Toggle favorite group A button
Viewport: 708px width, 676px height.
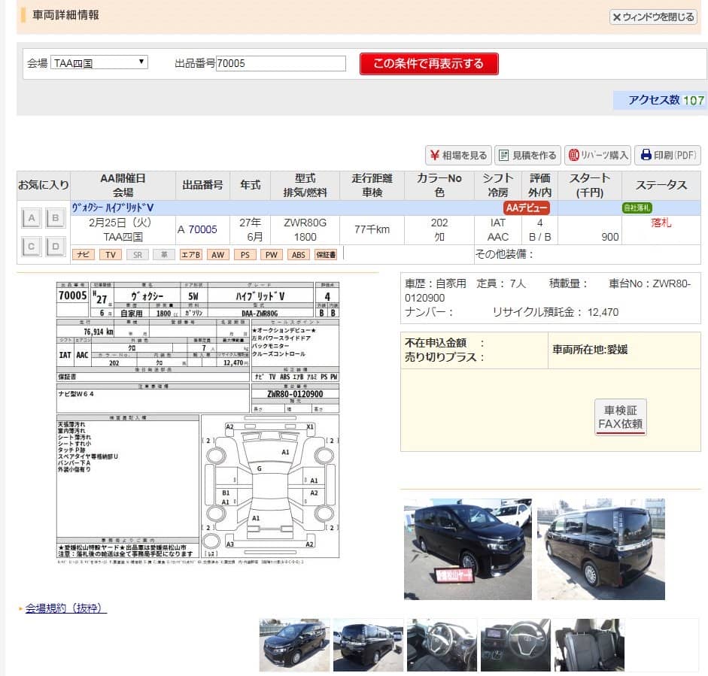click(32, 219)
